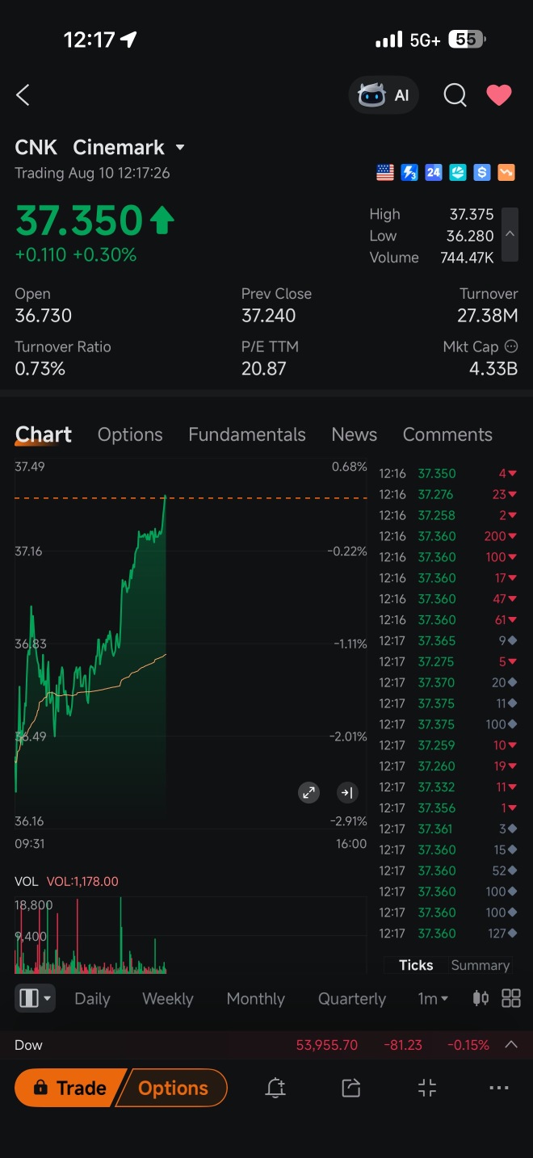Switch to the Fundamentals tab
The height and width of the screenshot is (1158, 533).
point(247,434)
